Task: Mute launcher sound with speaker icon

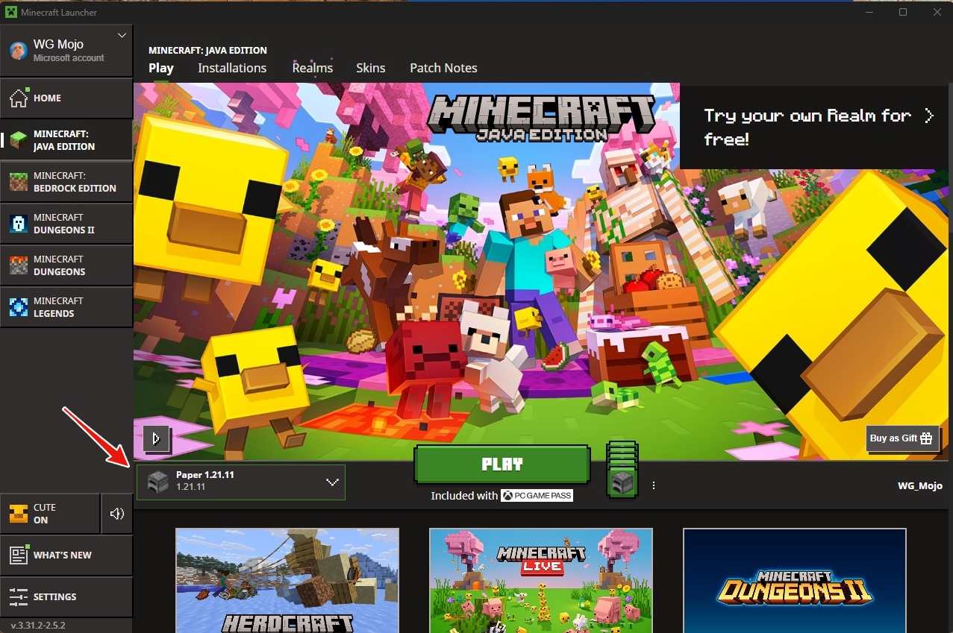Action: pos(117,514)
